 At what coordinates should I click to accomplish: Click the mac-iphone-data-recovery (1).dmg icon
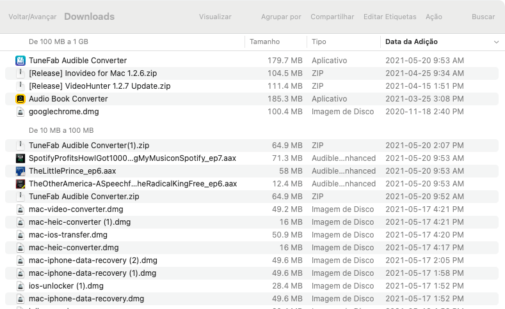tap(20, 273)
